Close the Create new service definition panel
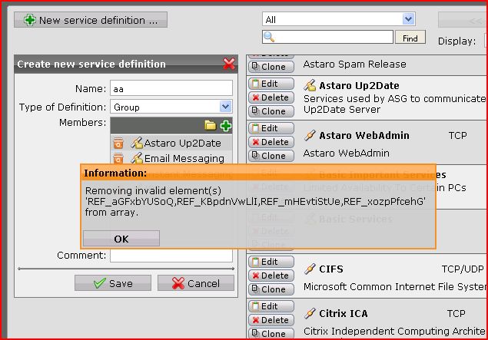The image size is (488, 340). coord(229,64)
